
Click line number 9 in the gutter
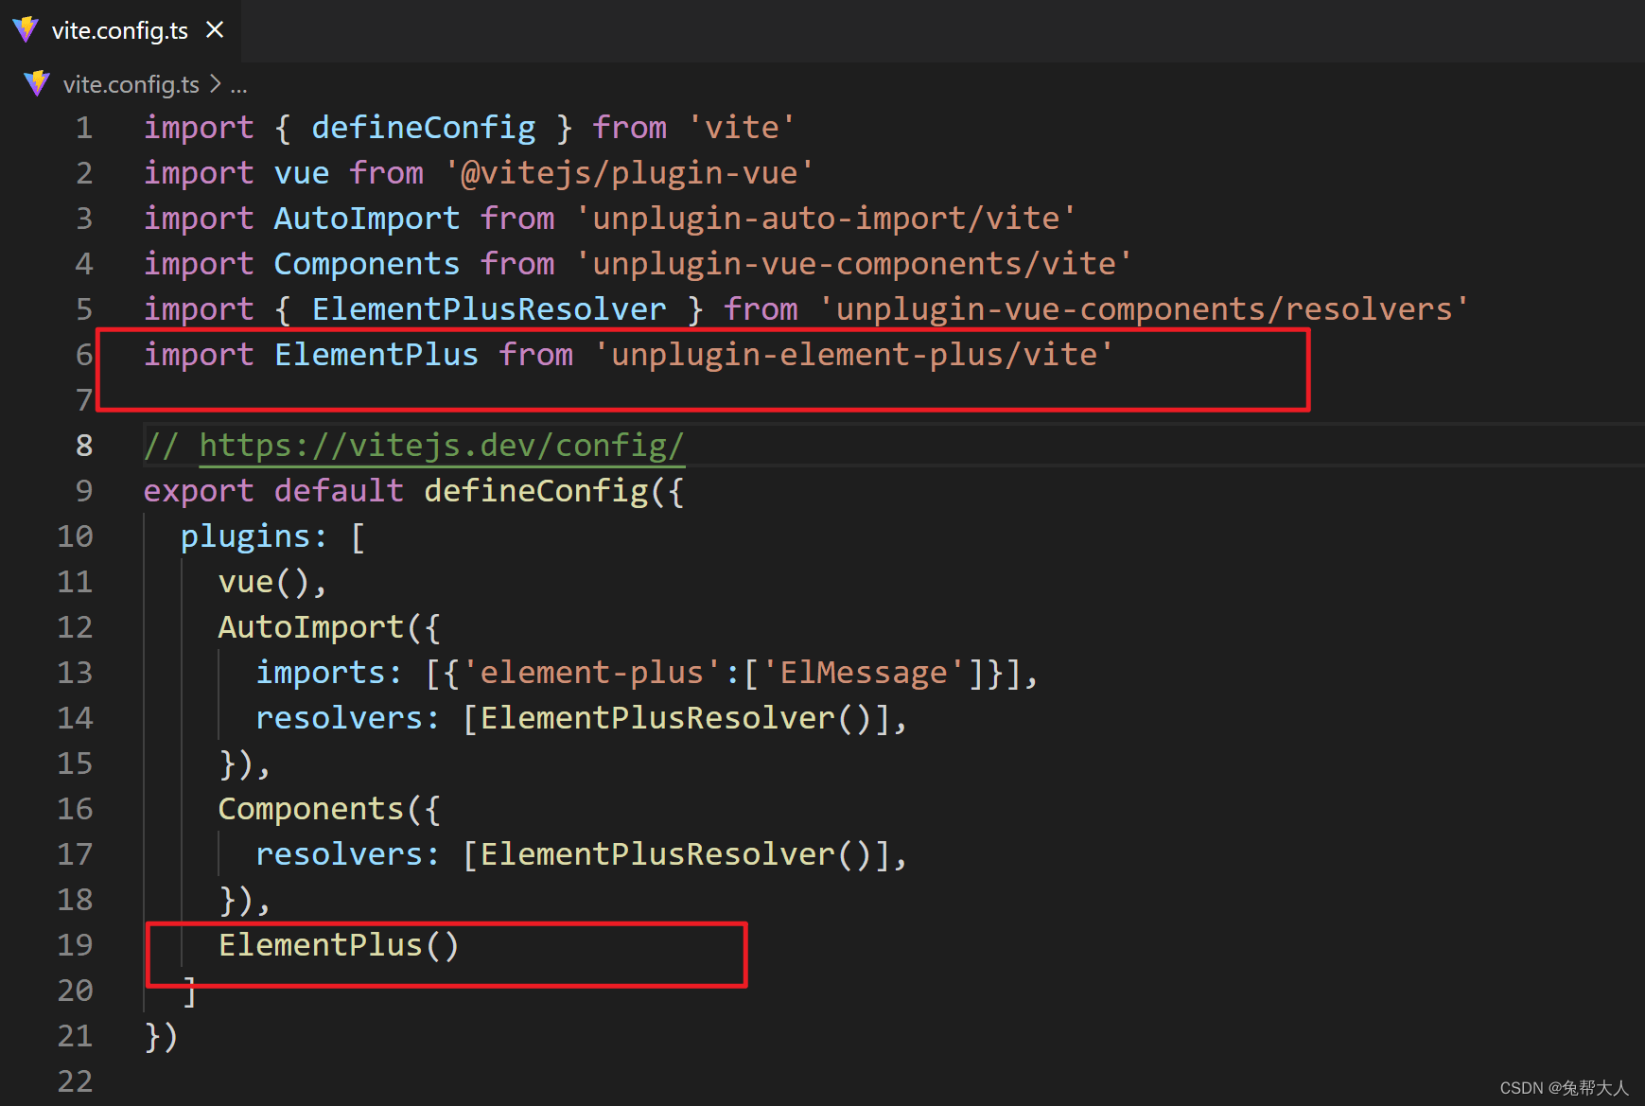click(84, 491)
